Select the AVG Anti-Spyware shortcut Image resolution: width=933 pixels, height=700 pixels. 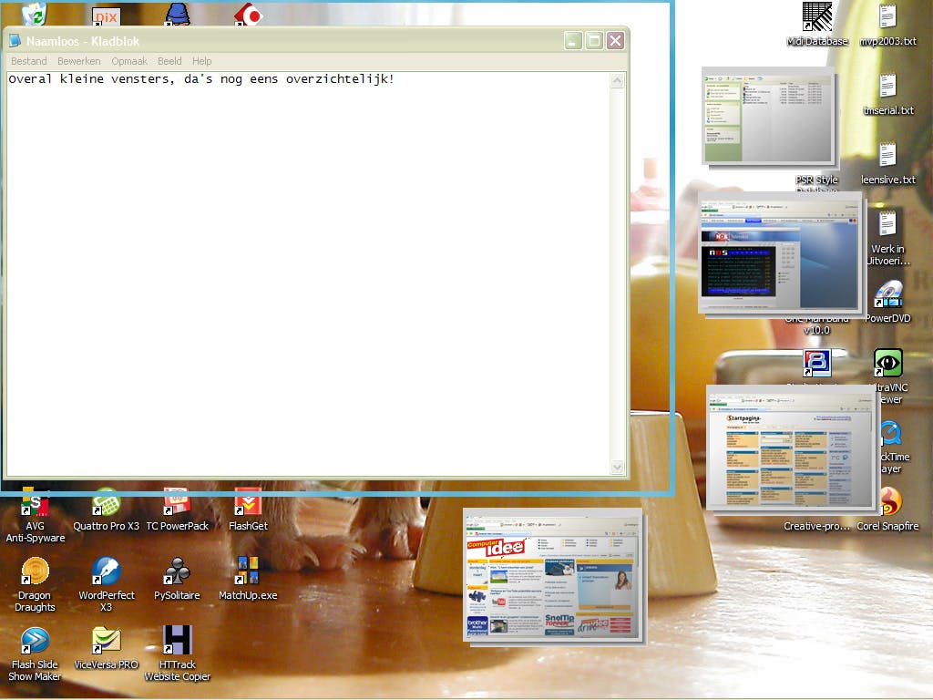pos(36,515)
